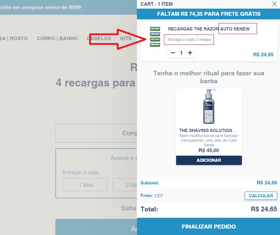Click the free shipping banner in cart
Screen dimensions: 280x235
click(x=208, y=14)
